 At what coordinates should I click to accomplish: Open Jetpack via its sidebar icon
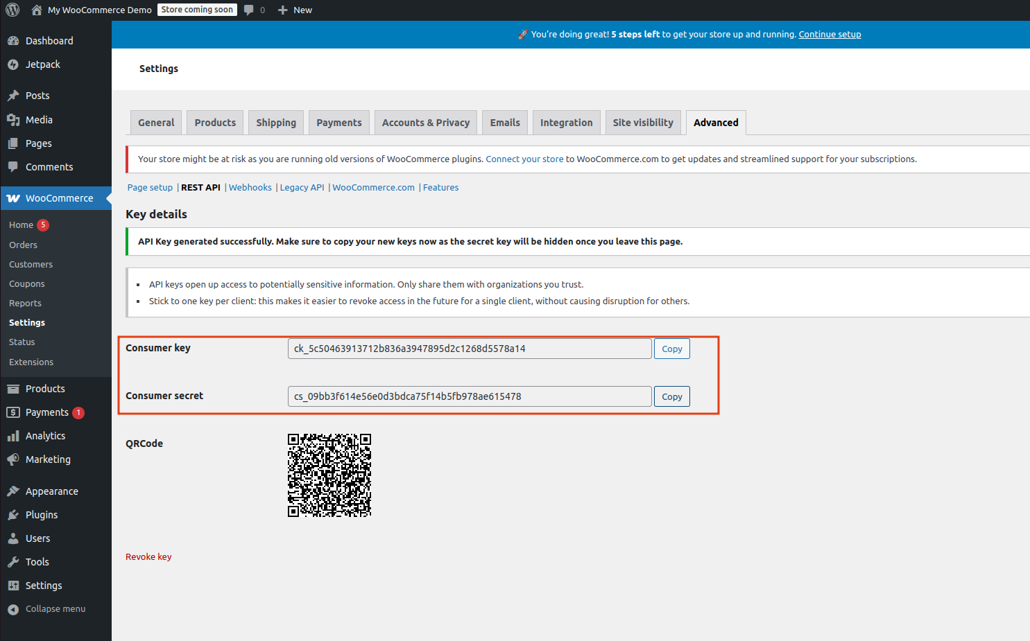pos(13,64)
